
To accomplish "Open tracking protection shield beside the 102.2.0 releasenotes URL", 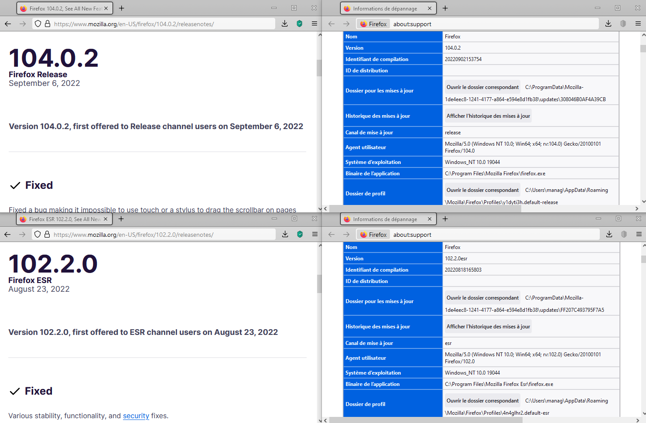I will point(38,235).
